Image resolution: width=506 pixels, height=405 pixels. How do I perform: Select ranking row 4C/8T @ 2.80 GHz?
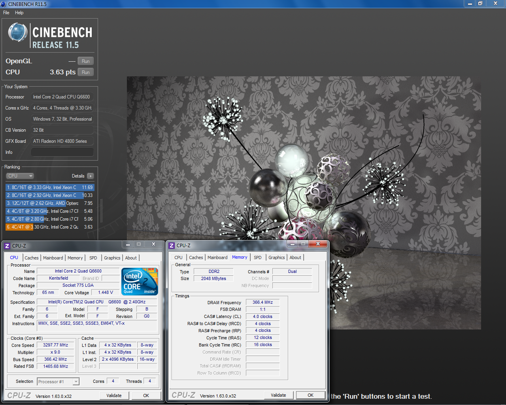click(x=50, y=219)
